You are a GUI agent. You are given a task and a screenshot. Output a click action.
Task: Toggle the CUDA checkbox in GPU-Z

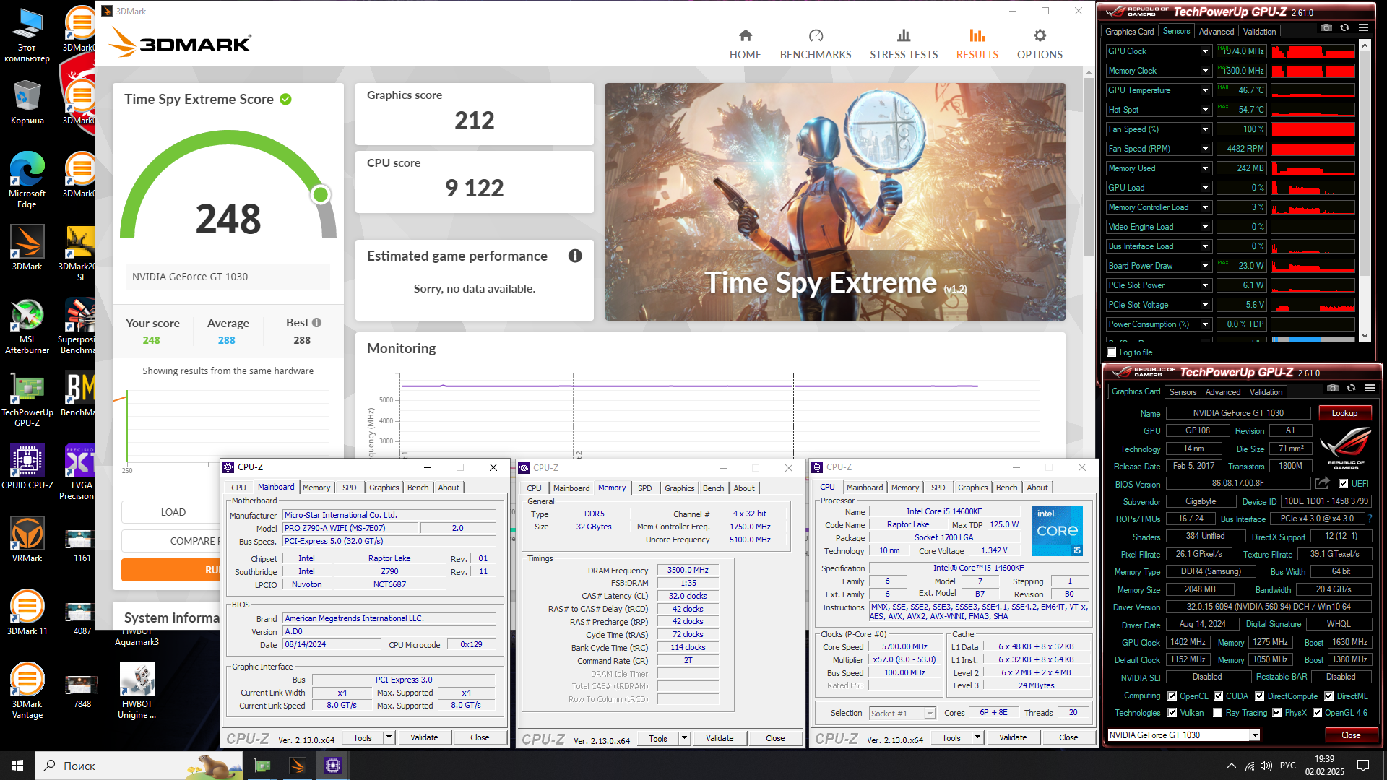[x=1219, y=696]
